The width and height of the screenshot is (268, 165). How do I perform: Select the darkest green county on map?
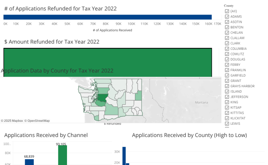pos(103,97)
